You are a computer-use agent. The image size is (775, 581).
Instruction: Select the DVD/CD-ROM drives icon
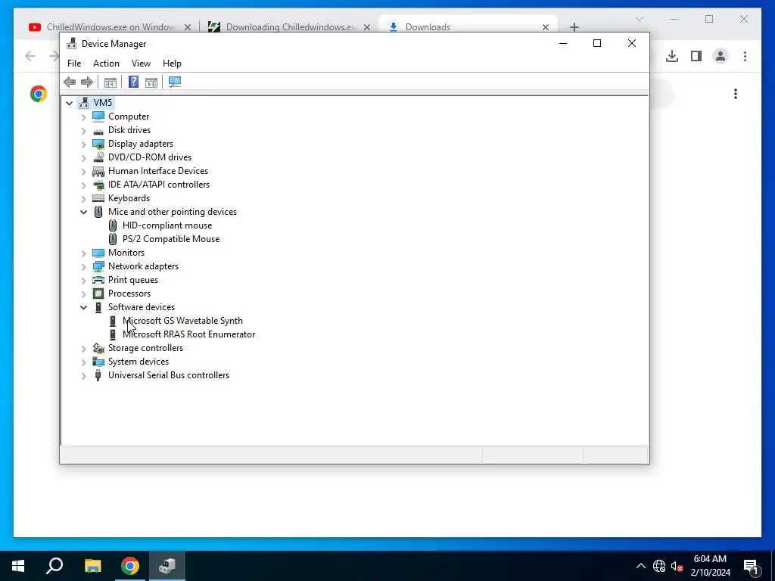(x=98, y=157)
